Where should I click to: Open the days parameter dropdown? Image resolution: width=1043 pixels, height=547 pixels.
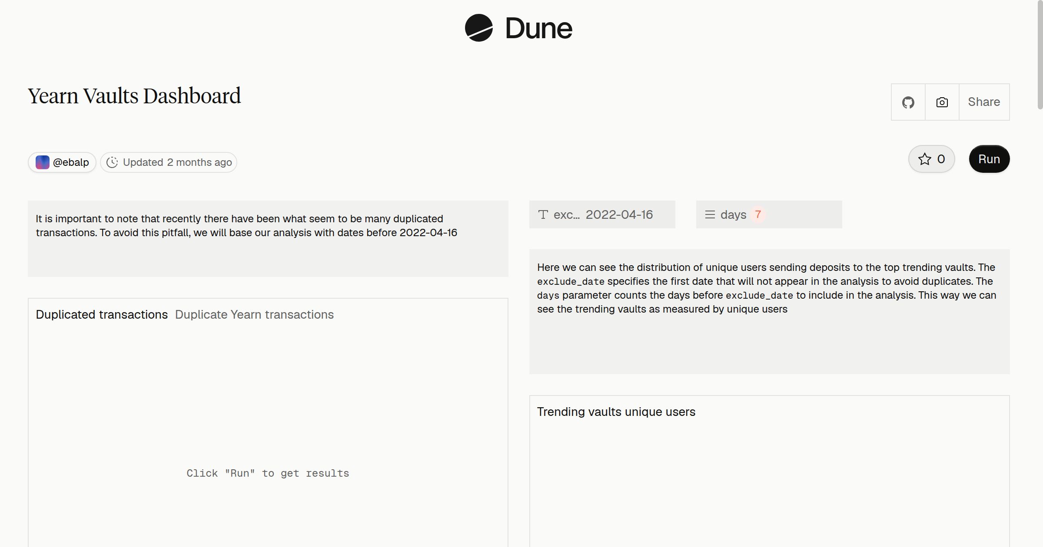769,214
